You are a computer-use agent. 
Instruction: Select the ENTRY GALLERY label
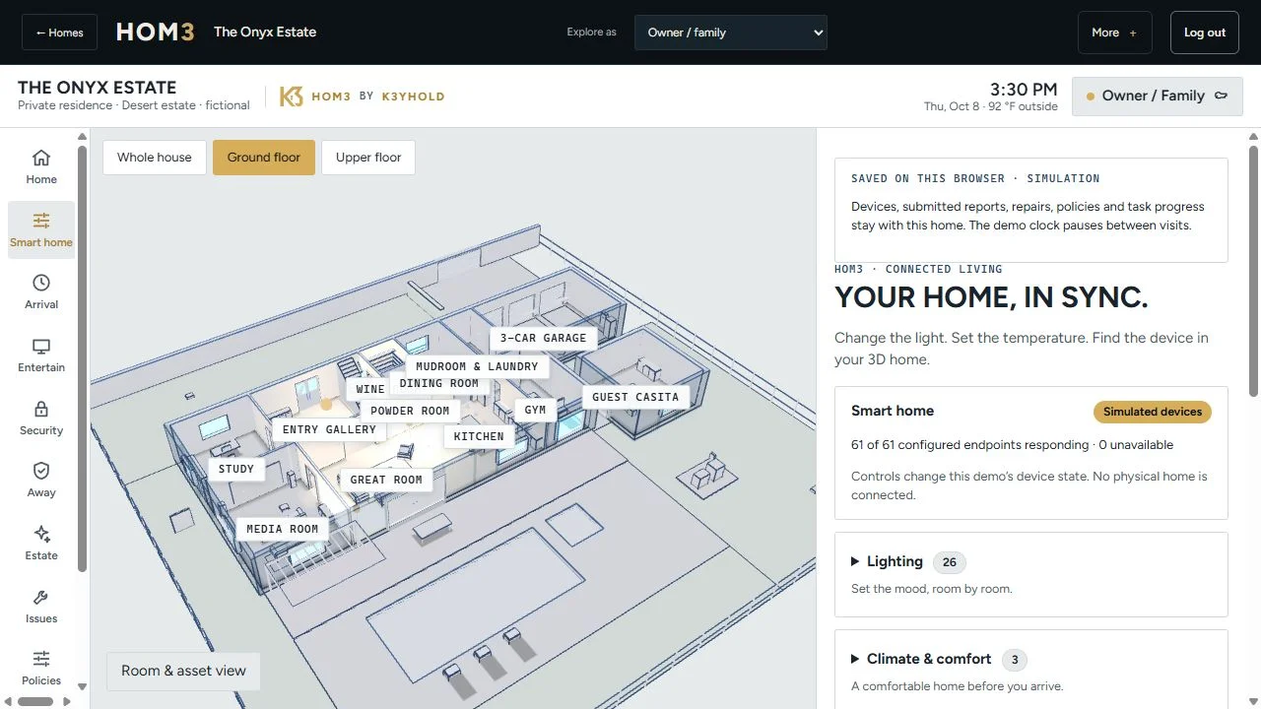329,429
